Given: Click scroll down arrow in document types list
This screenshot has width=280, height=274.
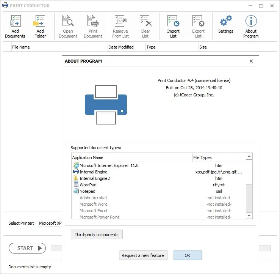Looking at the screenshot, I should 249,216.
